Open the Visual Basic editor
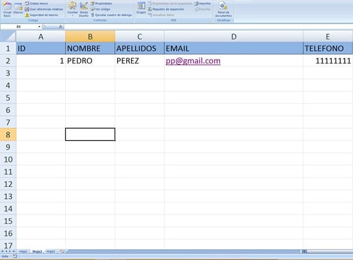The image size is (353, 260). pyautogui.click(x=7, y=9)
